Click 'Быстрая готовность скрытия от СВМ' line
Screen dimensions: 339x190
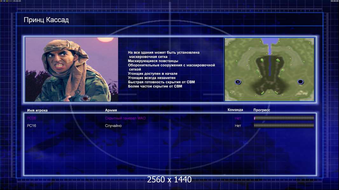tap(161, 82)
